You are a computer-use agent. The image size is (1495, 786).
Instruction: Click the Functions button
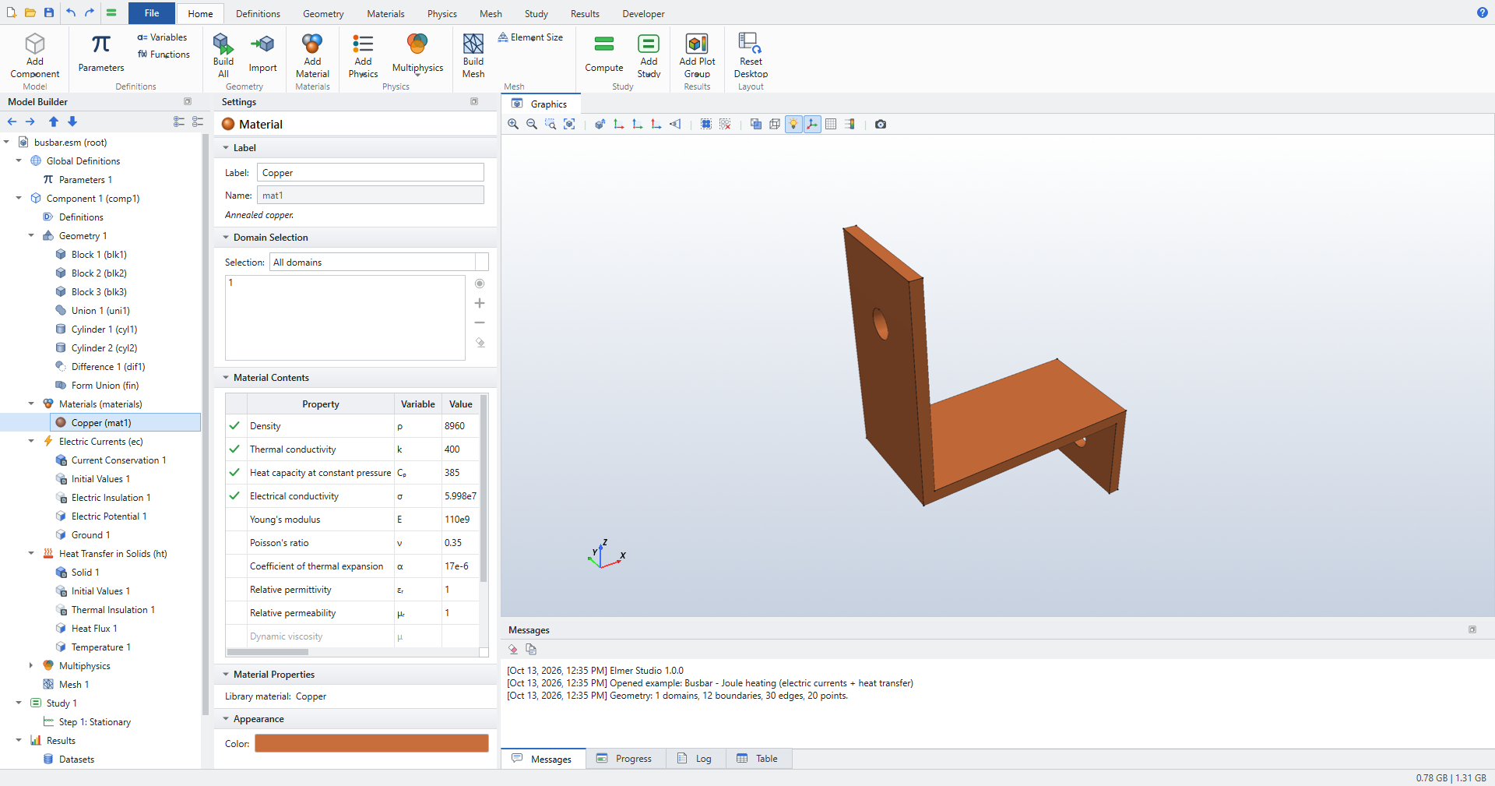coord(164,55)
